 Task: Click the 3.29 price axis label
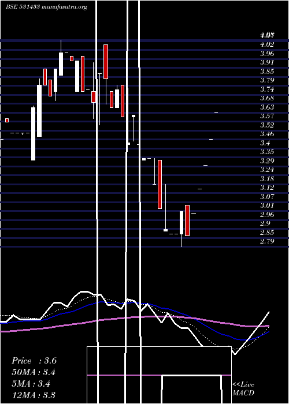[267, 160]
